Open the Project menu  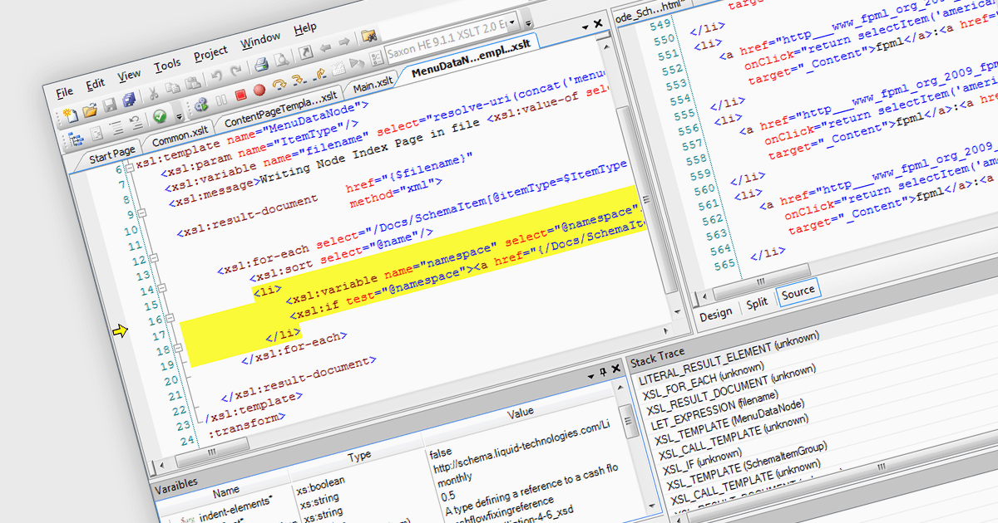[x=210, y=55]
